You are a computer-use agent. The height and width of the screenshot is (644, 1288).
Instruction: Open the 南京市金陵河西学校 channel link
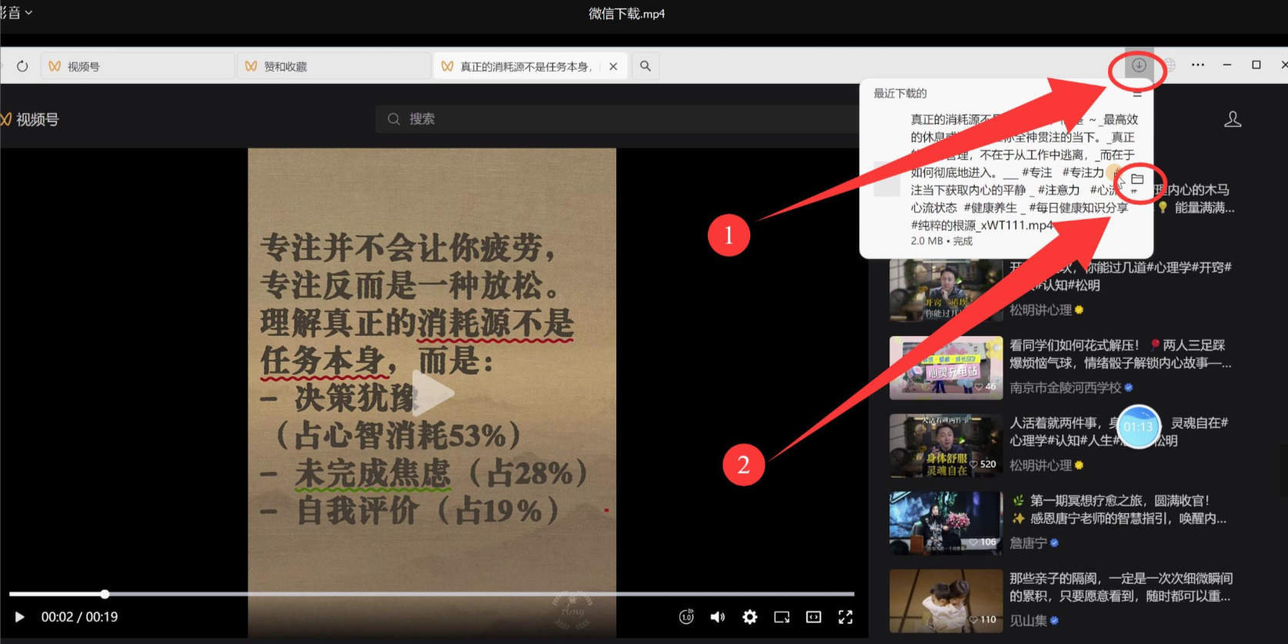pos(1065,388)
